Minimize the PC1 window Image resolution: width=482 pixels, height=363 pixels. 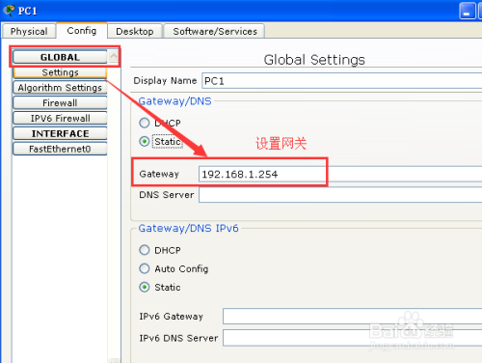(468, 11)
